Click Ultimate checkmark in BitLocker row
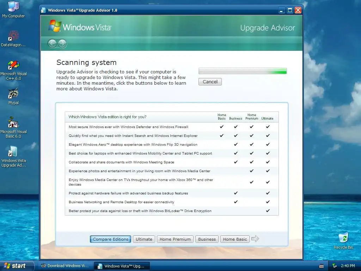The image size is (361, 271). coord(268,211)
